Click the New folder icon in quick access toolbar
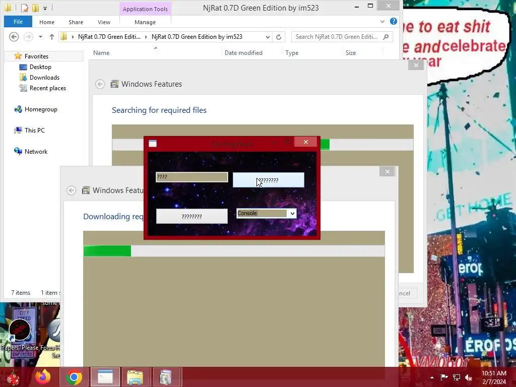 [x=36, y=8]
